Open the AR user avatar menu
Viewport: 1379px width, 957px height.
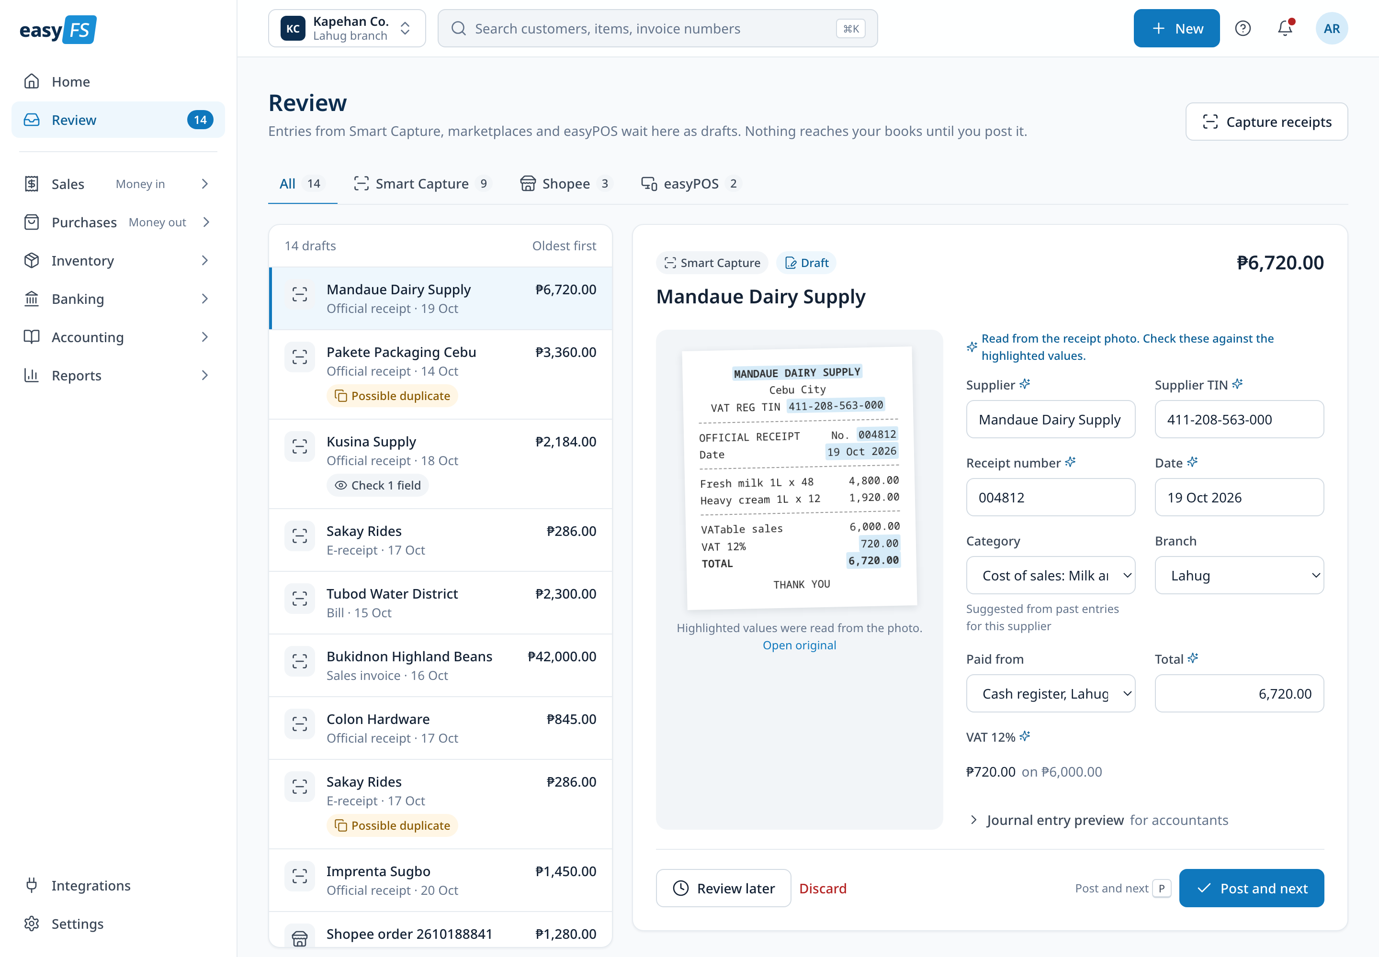(1332, 28)
